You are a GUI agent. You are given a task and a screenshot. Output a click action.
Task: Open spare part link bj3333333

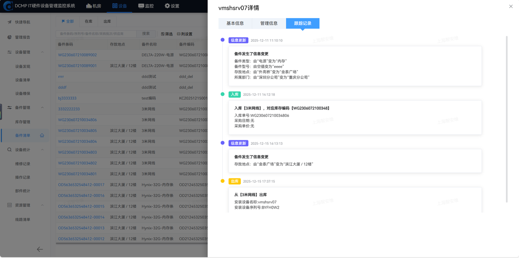[x=67, y=98]
